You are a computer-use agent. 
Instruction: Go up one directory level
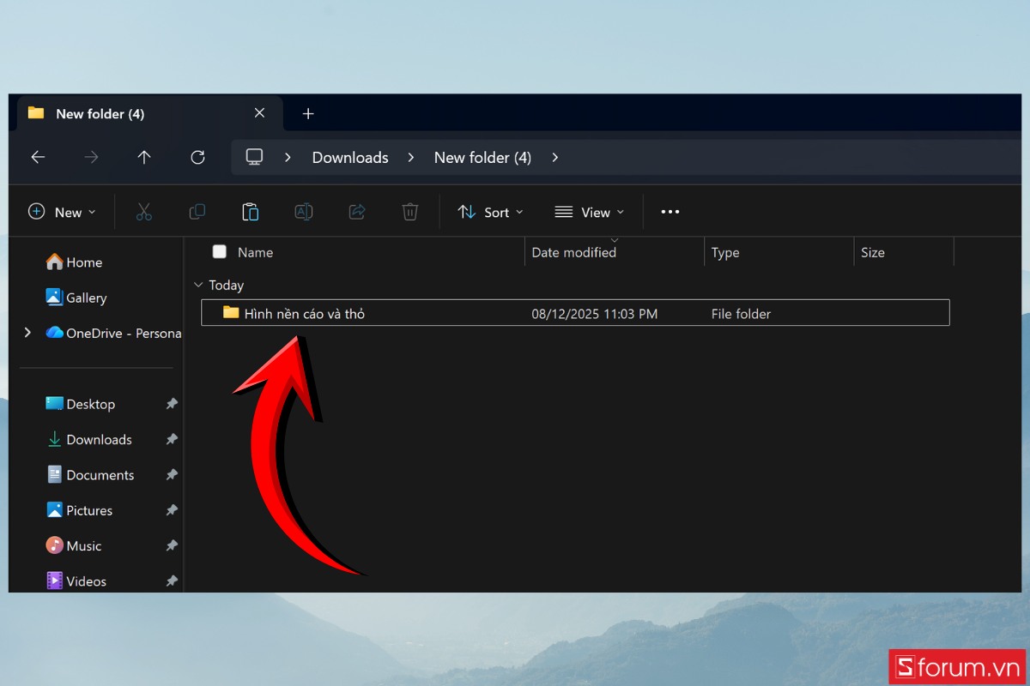click(x=144, y=157)
